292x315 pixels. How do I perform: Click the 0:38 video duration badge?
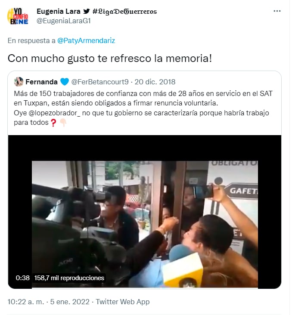pyautogui.click(x=22, y=278)
